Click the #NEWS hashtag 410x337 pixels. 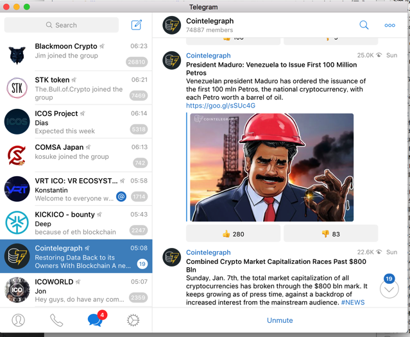coord(353,302)
